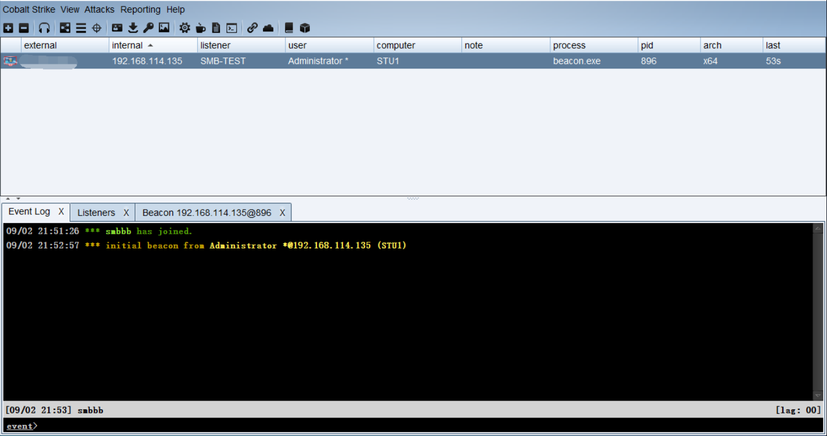Image resolution: width=827 pixels, height=436 pixels.
Task: Sort by the computer column header
Action: (418, 45)
